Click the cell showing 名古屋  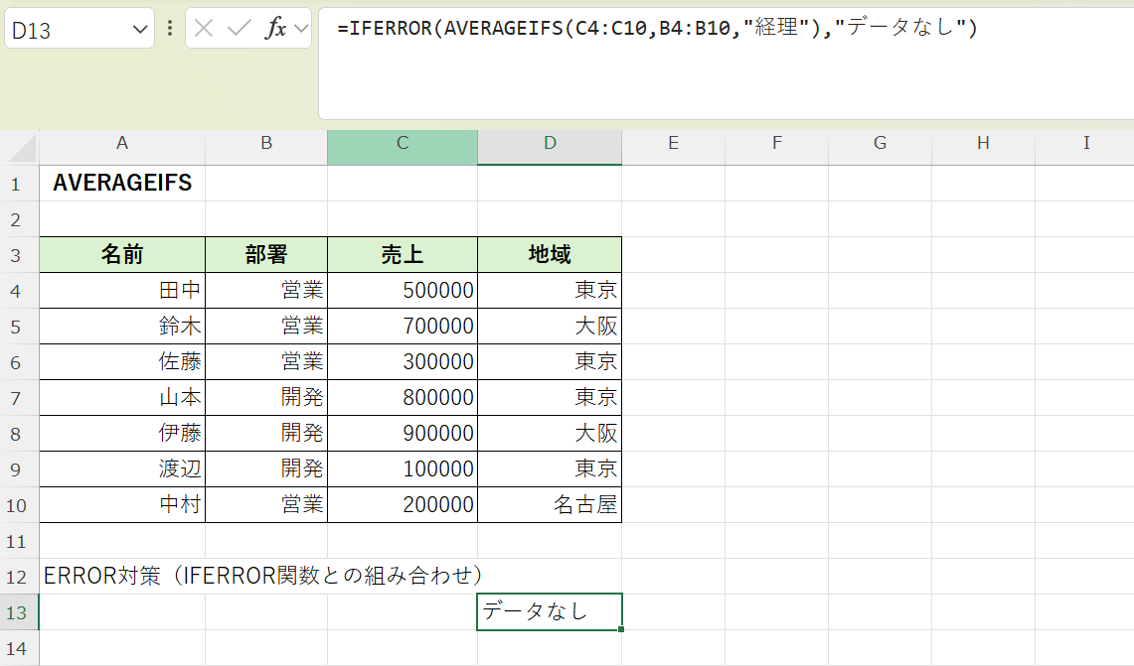(549, 504)
